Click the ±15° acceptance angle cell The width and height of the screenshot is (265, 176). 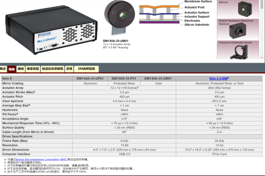124,119
